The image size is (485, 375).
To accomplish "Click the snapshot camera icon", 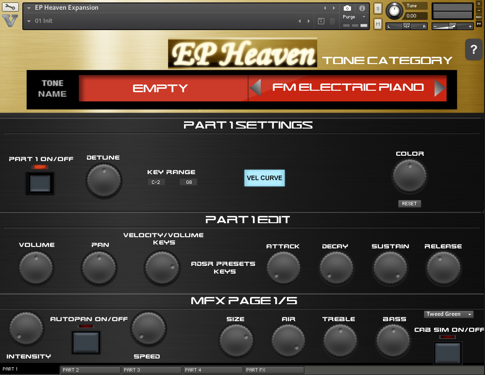I will point(347,8).
